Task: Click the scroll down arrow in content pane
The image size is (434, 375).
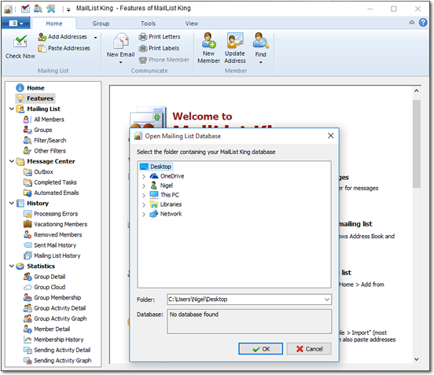Action: (417, 359)
